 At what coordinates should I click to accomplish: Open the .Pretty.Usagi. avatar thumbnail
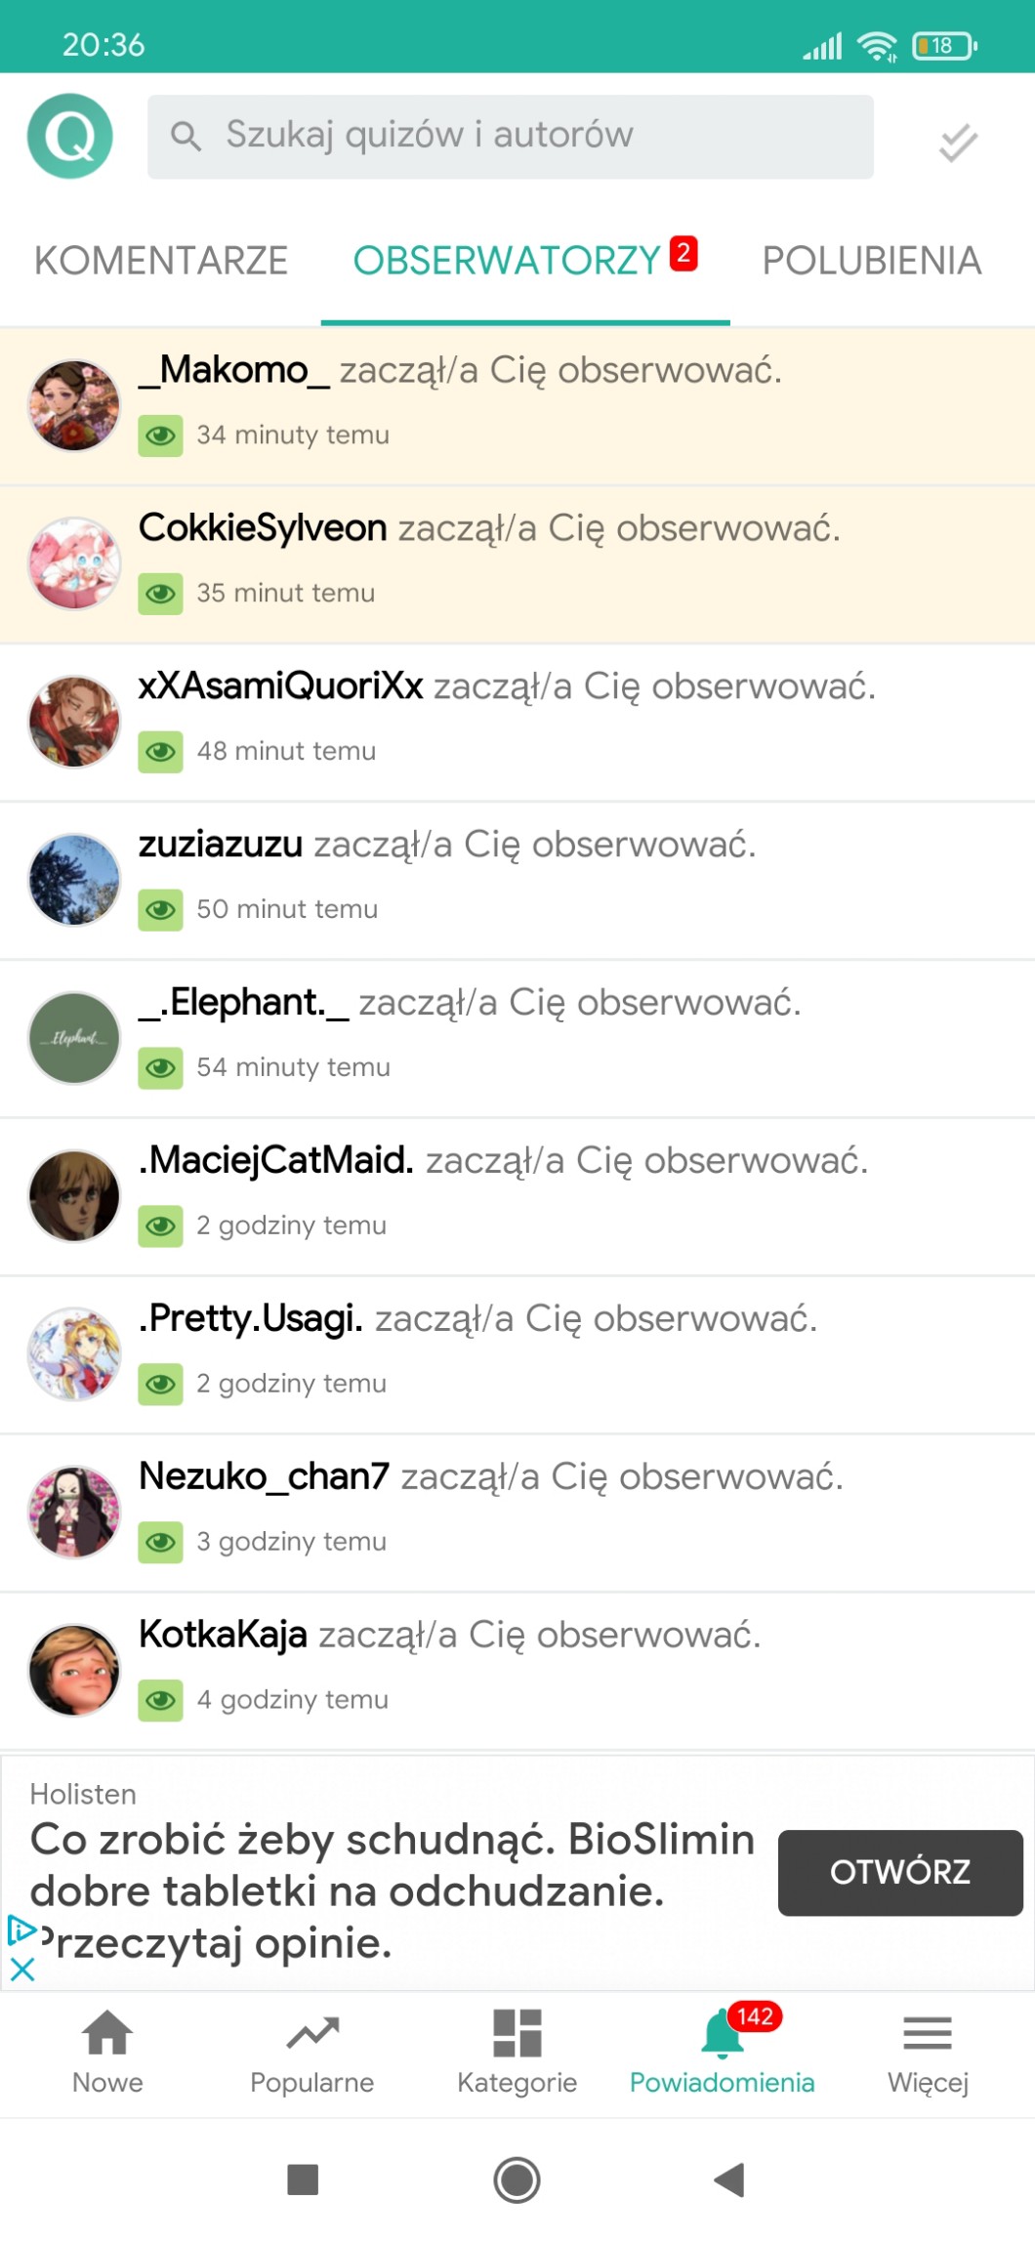tap(74, 1354)
